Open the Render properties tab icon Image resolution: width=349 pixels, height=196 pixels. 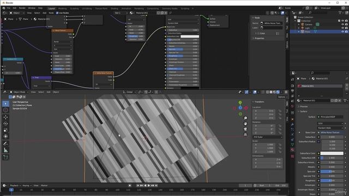[x=292, y=86]
